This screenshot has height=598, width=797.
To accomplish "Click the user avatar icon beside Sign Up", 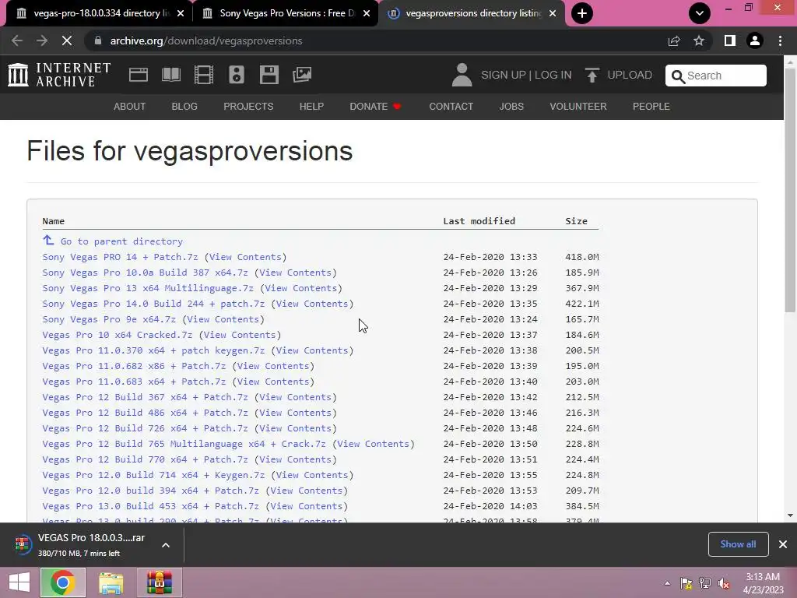I will pyautogui.click(x=462, y=75).
